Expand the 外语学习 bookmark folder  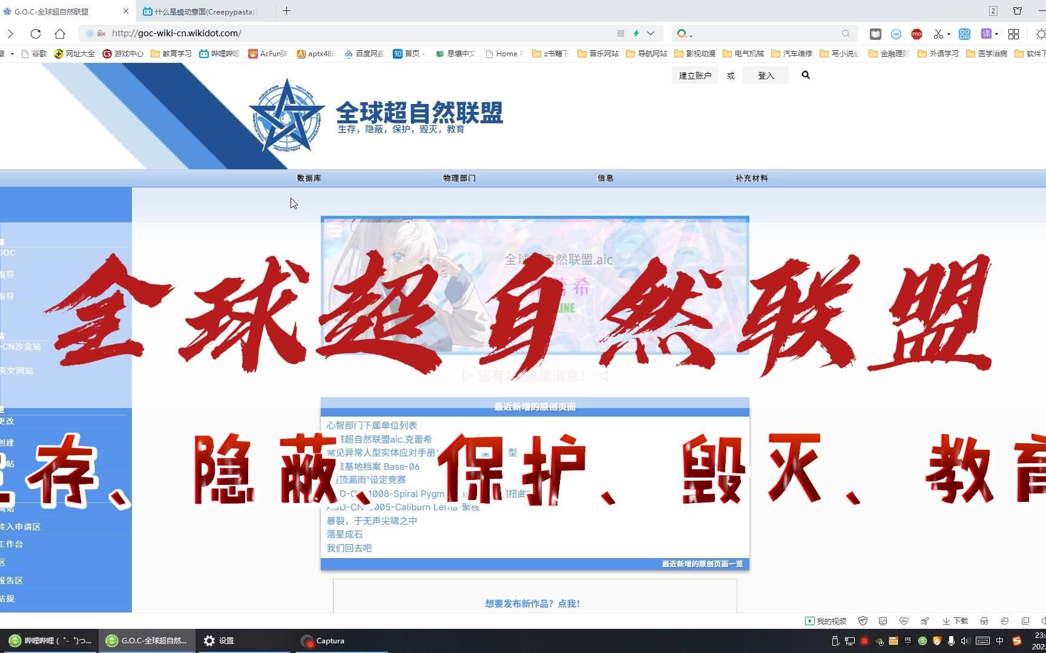938,54
